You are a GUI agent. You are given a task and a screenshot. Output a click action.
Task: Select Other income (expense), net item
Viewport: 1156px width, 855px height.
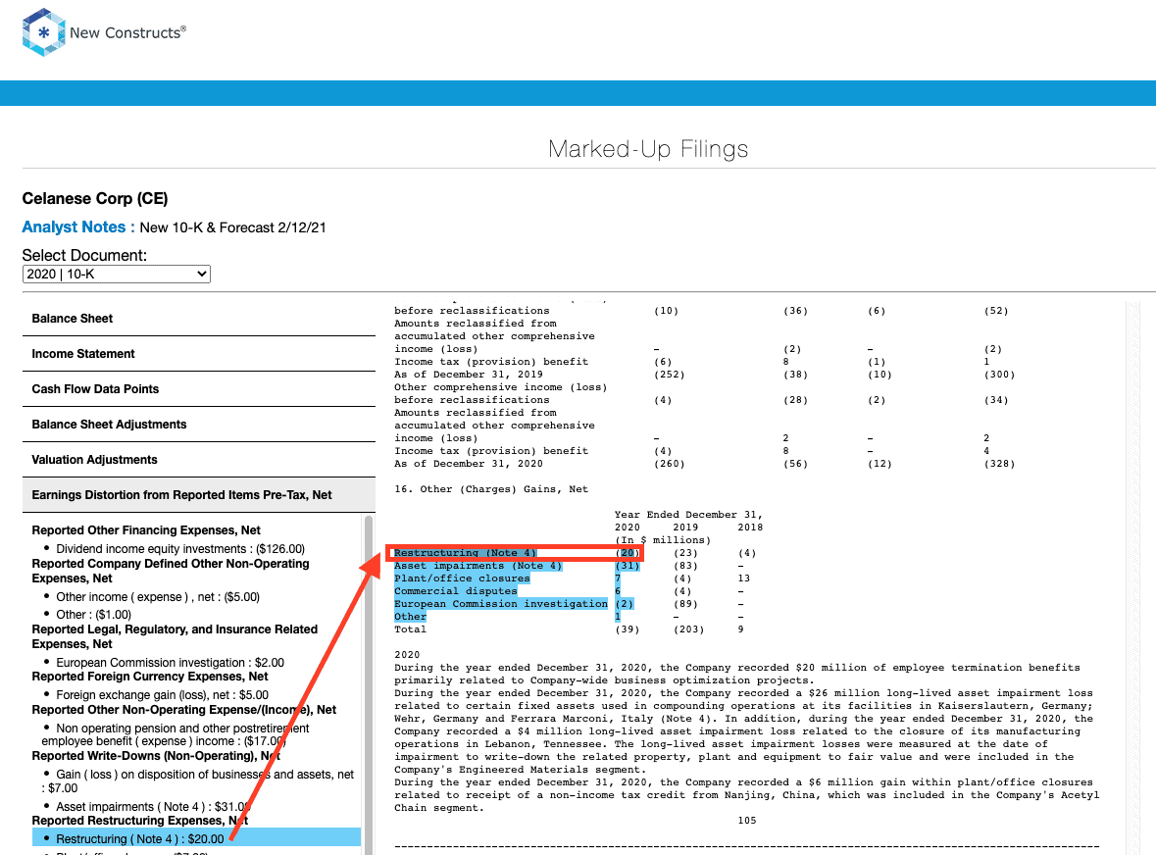click(158, 597)
